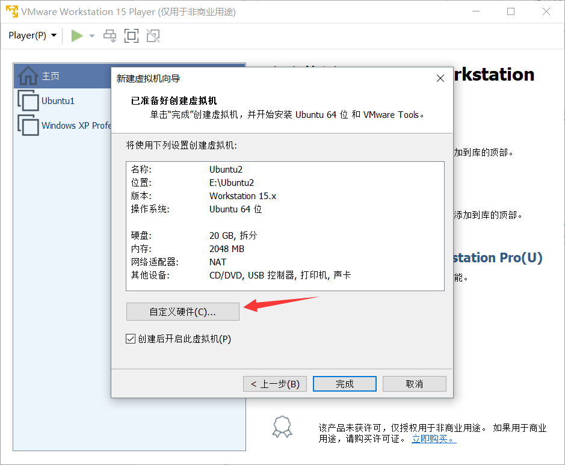This screenshot has height=465, width=565.
Task: Click the Ubuntu1 virtual machine icon
Action: (x=28, y=100)
